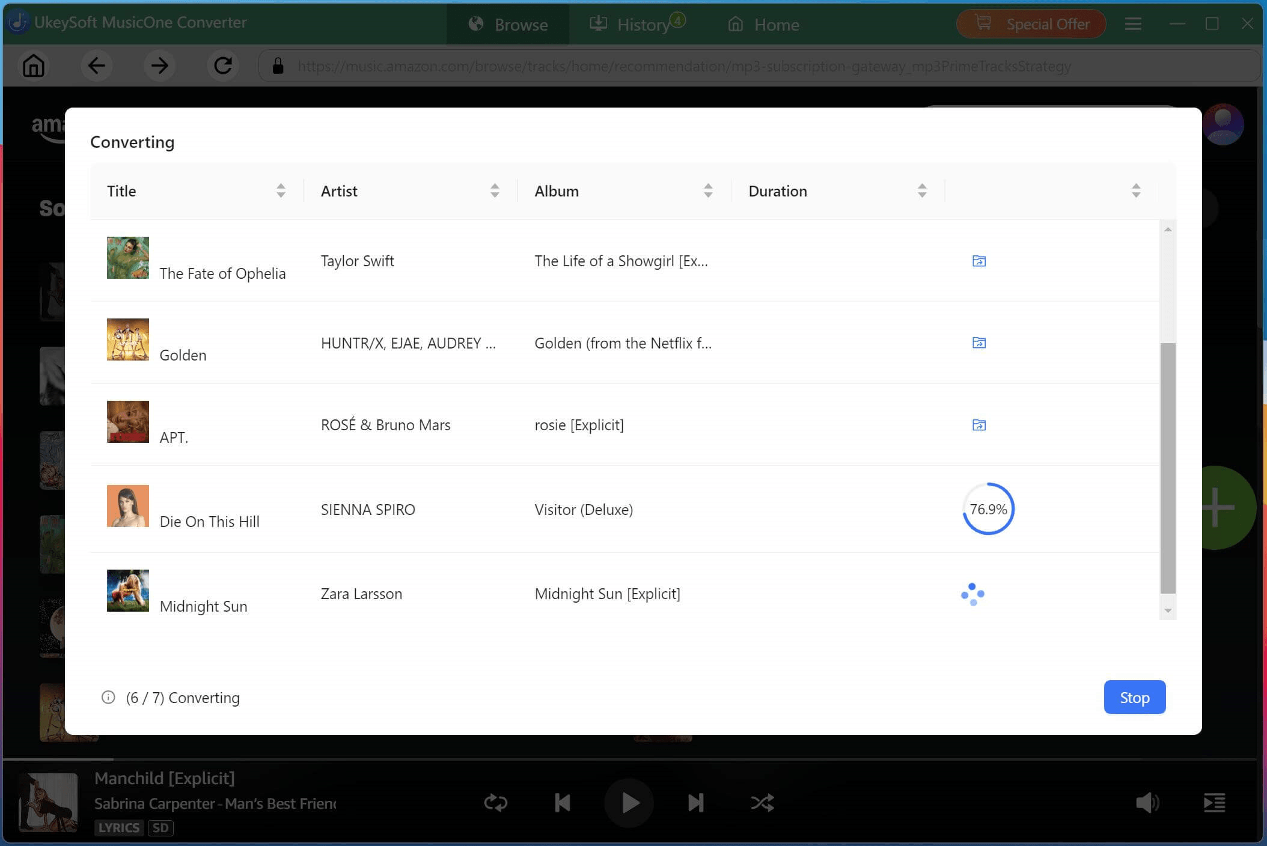Click The Fate of Ophelia album cover
This screenshot has height=846, width=1267.
128,258
